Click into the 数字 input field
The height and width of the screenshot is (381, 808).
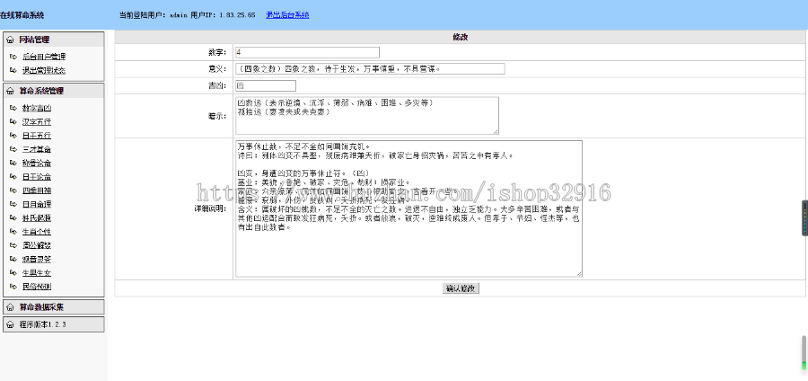pos(306,53)
